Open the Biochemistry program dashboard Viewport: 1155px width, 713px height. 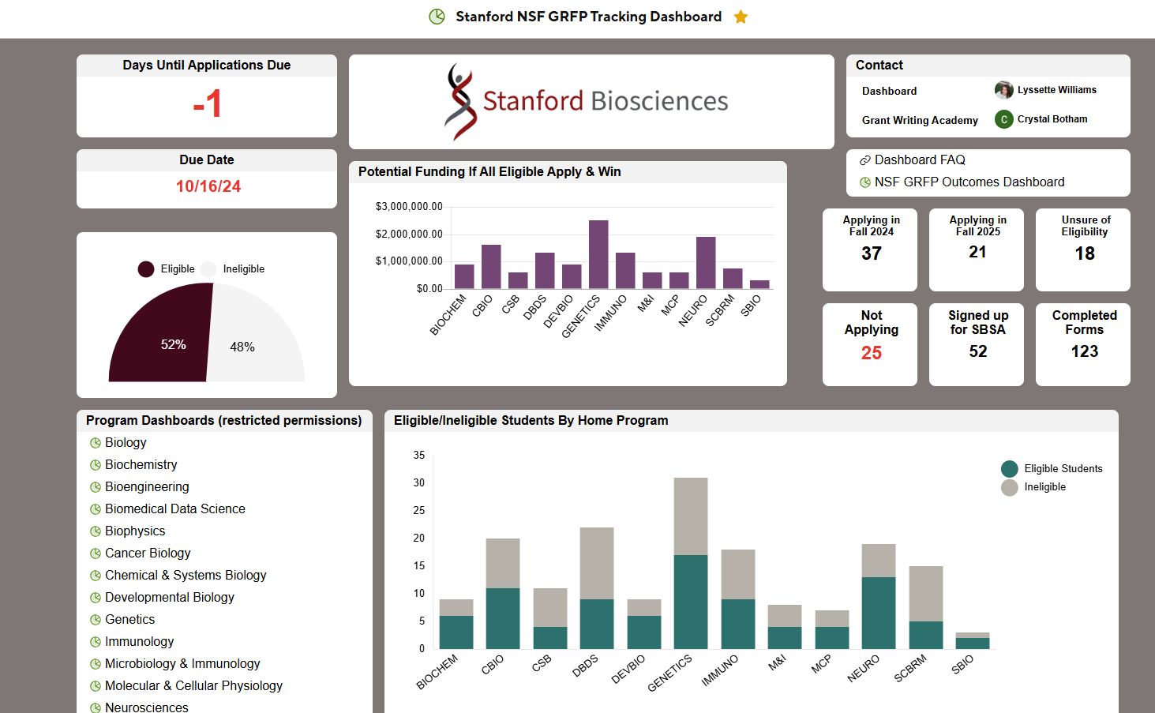pos(141,465)
